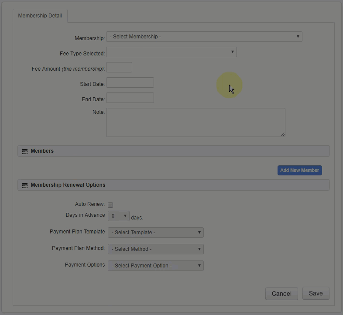This screenshot has width=343, height=315.
Task: Click the Note text area resize handle
Action: click(x=283, y=134)
